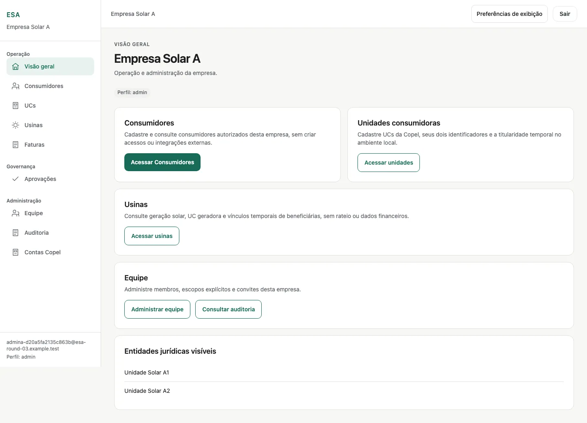Click the Acessar unidades button

pyautogui.click(x=388, y=163)
